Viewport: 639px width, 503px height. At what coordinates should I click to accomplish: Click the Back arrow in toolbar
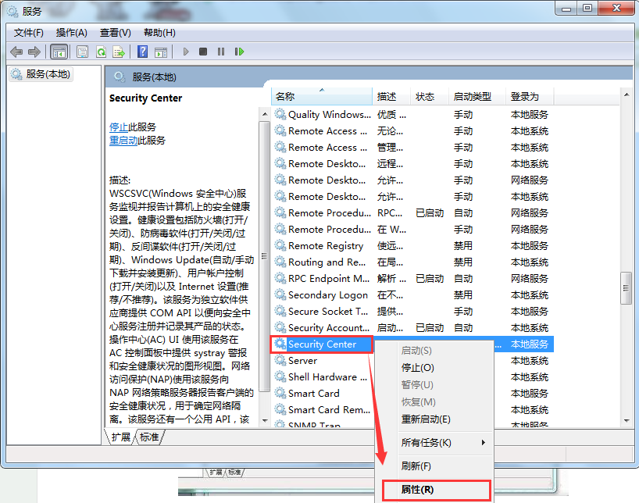point(16,52)
